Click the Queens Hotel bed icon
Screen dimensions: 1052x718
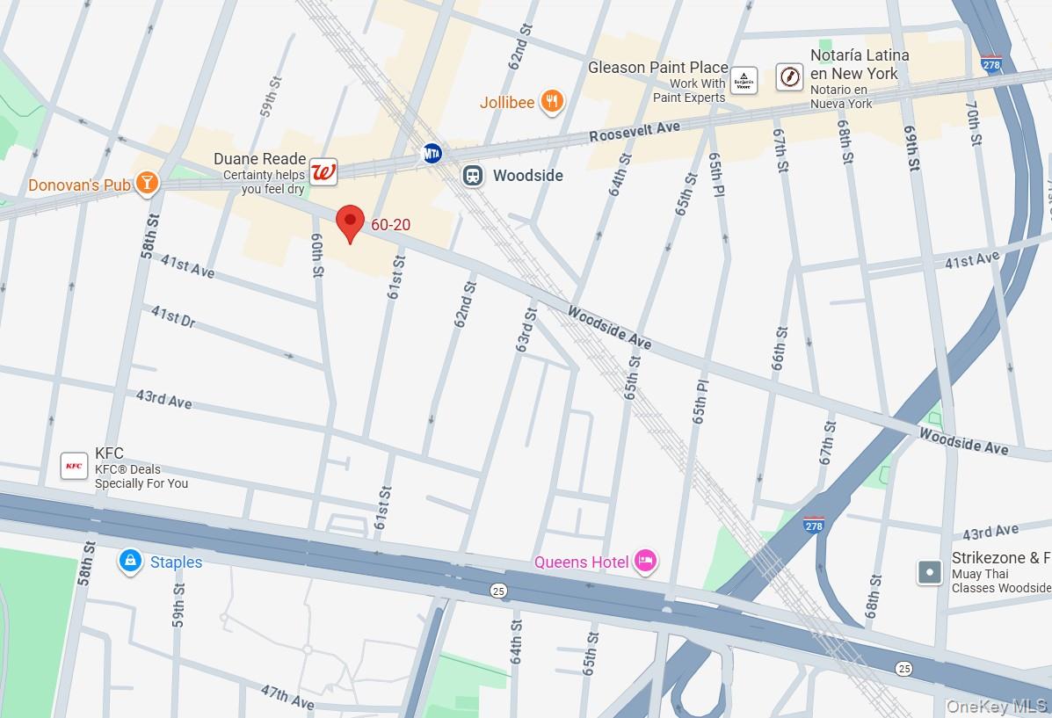pyautogui.click(x=645, y=561)
